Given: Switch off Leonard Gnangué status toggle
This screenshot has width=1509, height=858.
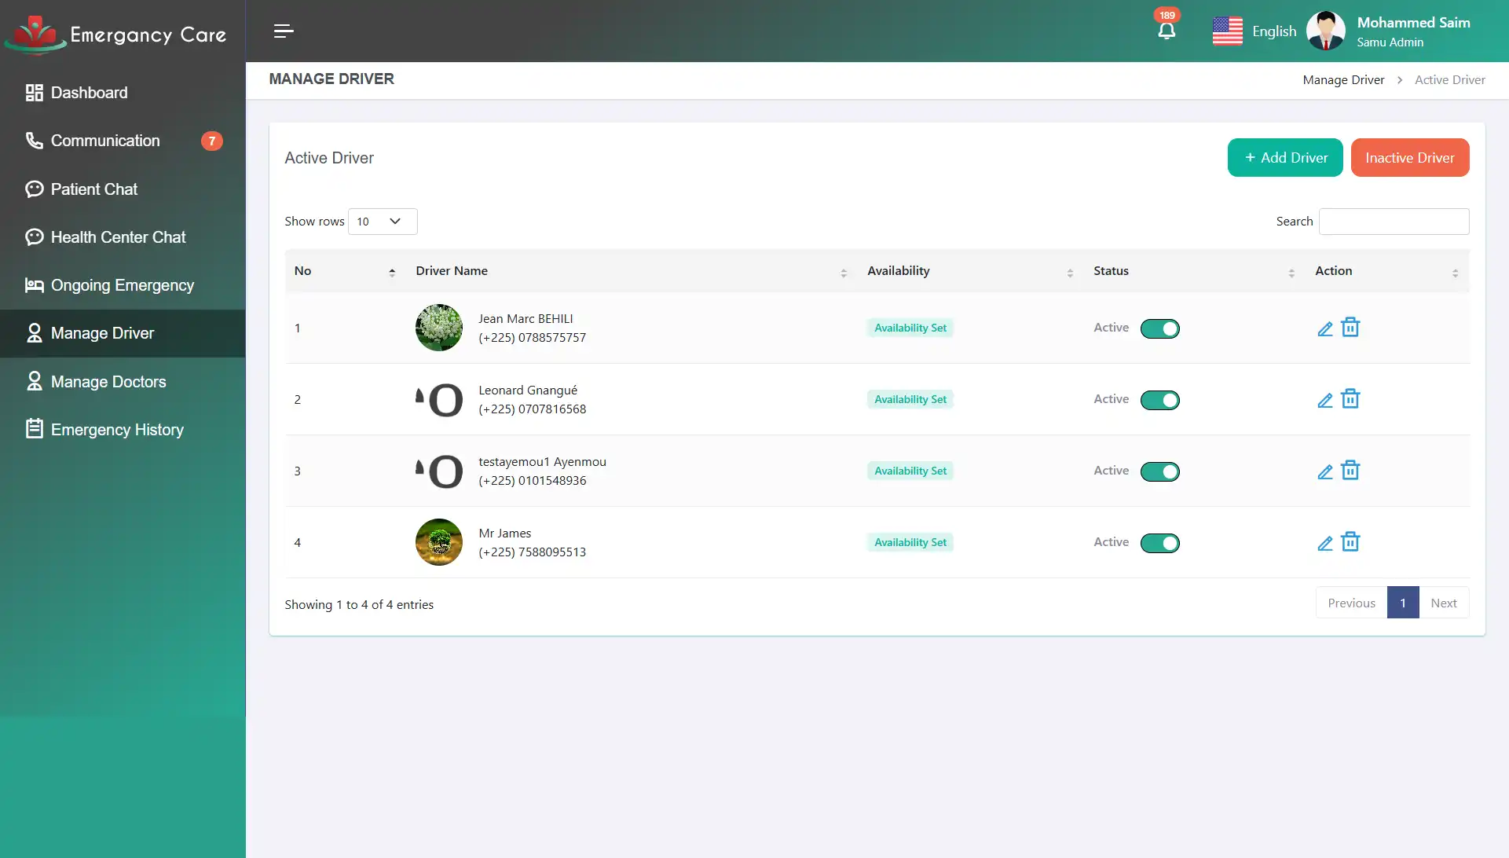Looking at the screenshot, I should 1160,400.
